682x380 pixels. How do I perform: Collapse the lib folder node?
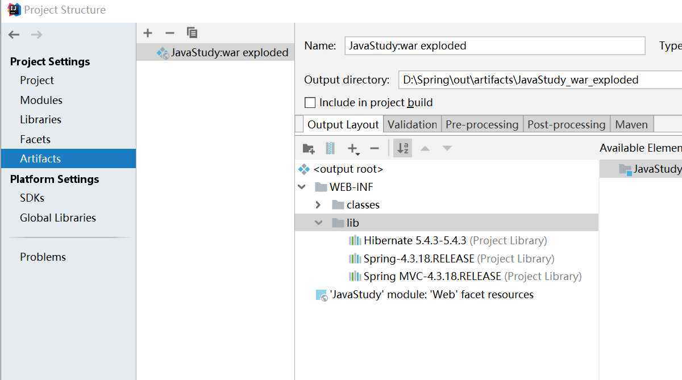318,223
